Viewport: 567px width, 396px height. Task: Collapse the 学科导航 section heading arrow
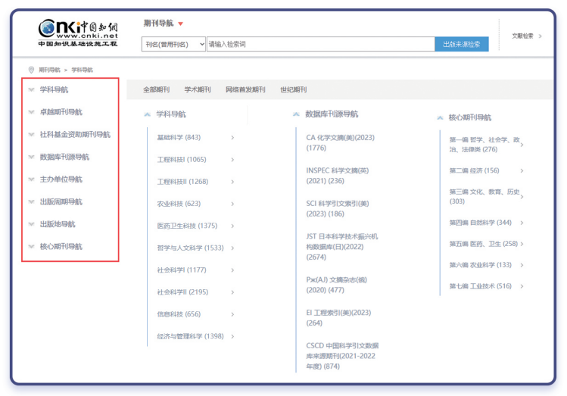tap(147, 114)
